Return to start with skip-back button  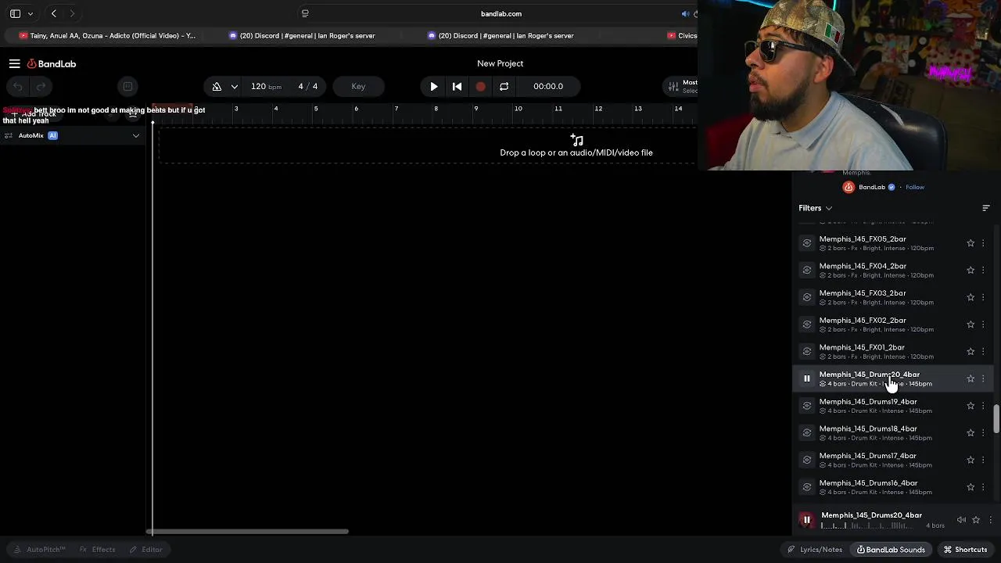pos(457,87)
